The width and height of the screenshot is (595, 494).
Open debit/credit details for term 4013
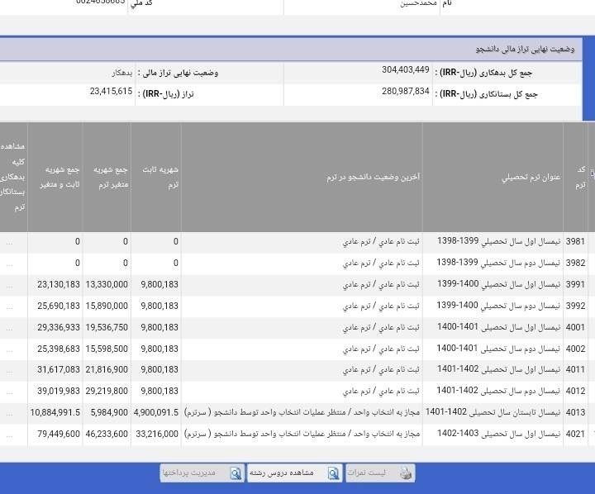tap(9, 415)
